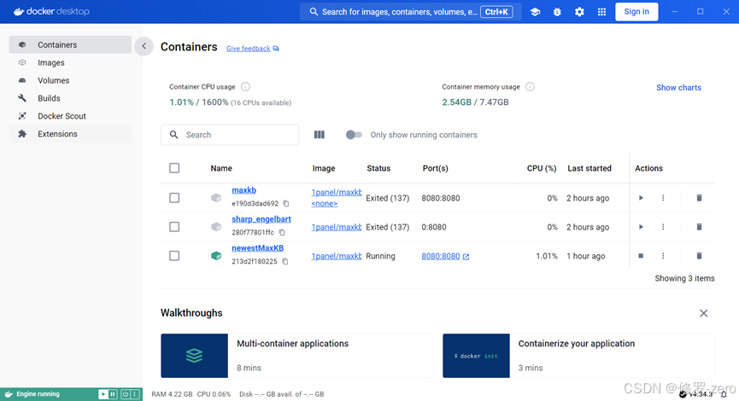Open the <none> image tag link for maxkb
Image resolution: width=739 pixels, height=401 pixels.
click(325, 204)
